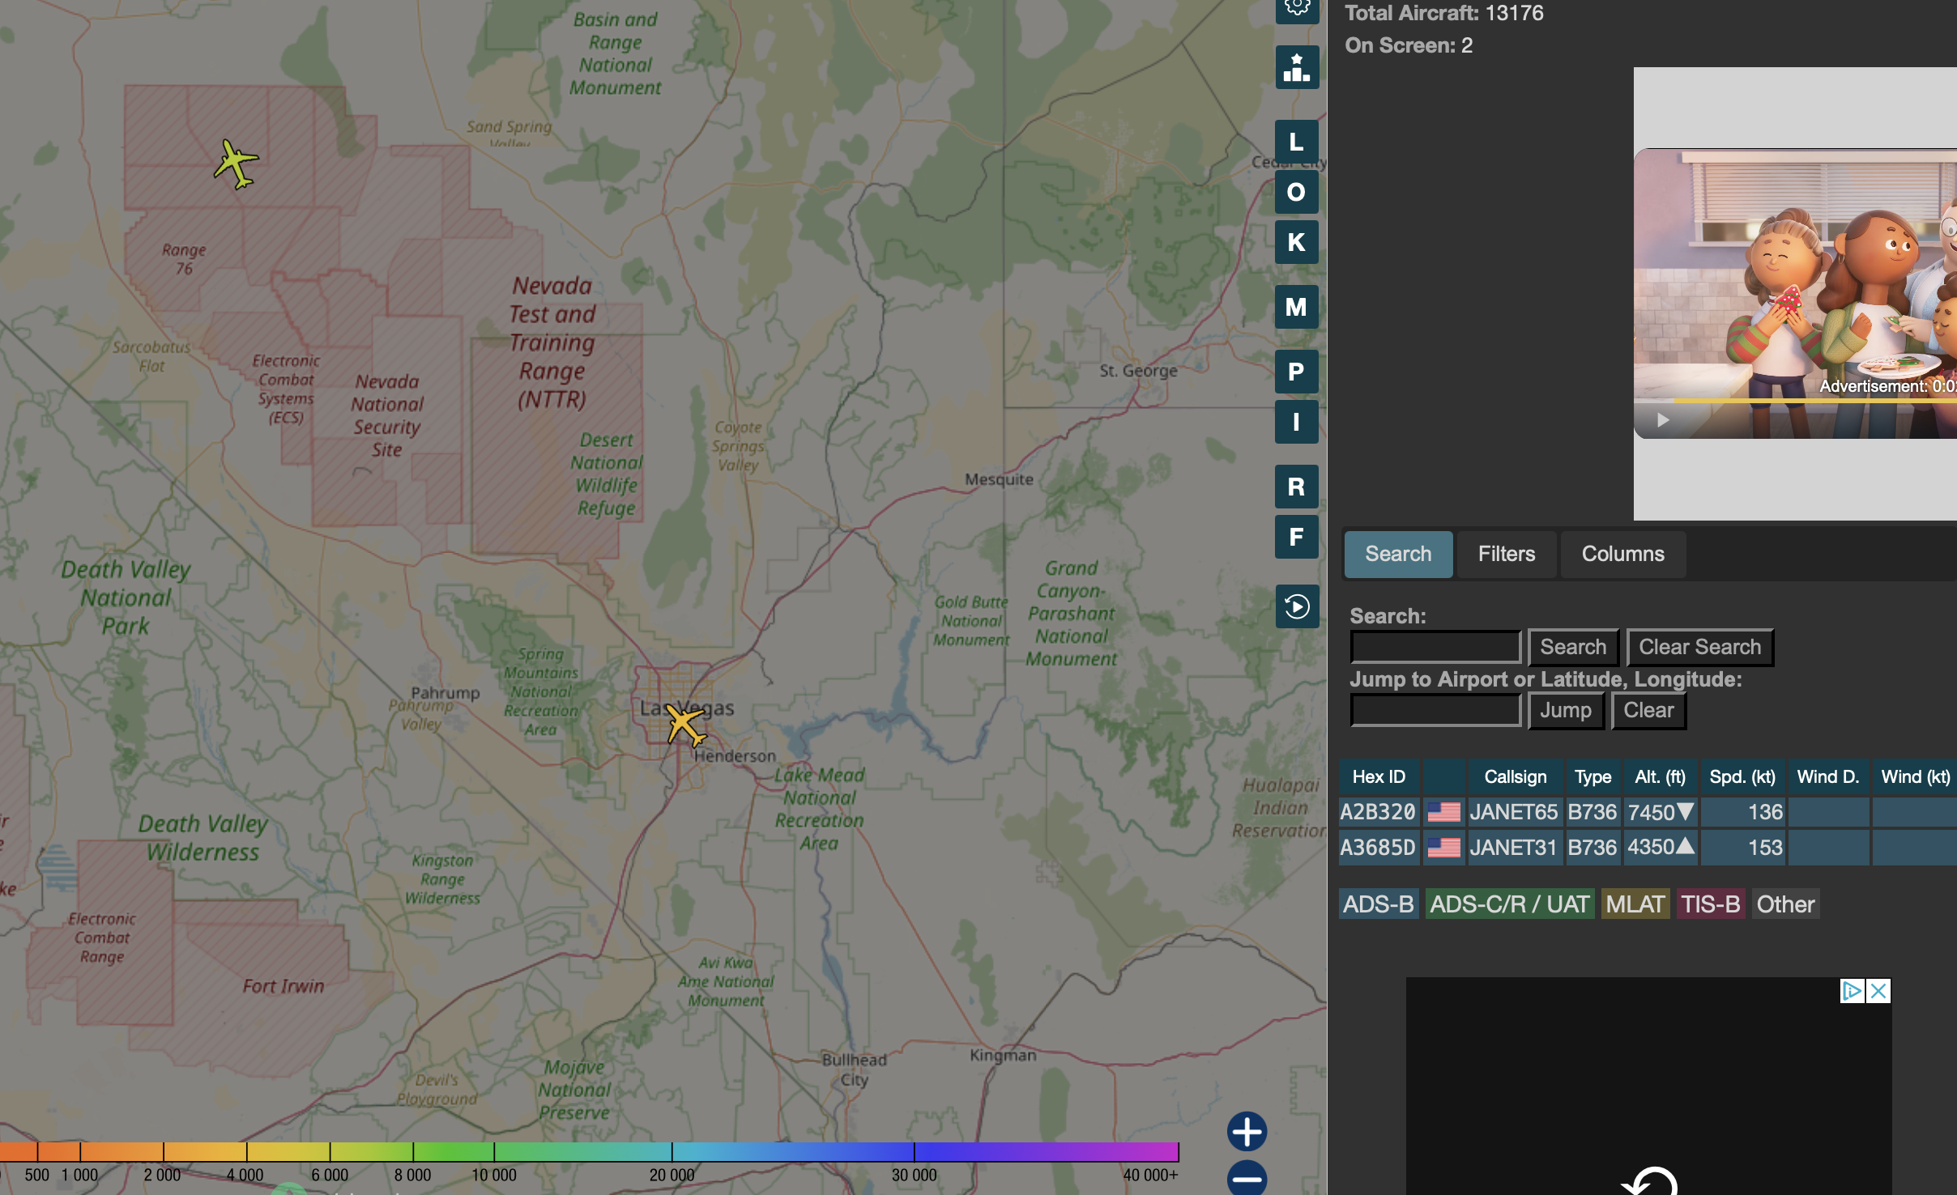This screenshot has height=1195, width=1957.
Task: Click the On Screen count text
Action: tap(1409, 45)
